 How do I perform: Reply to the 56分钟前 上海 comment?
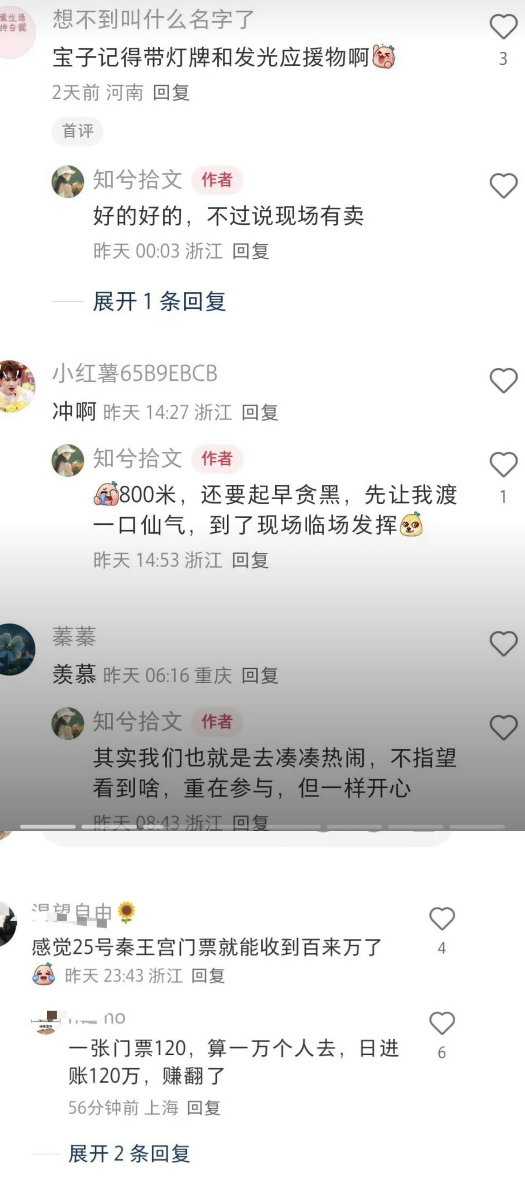pyautogui.click(x=203, y=1107)
